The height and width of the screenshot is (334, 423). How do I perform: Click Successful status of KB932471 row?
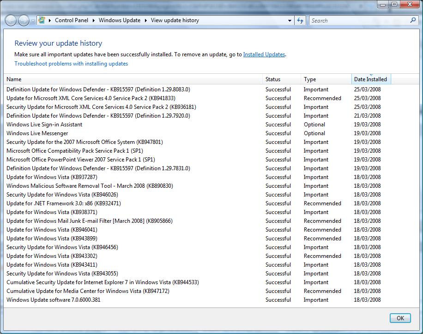click(x=278, y=203)
